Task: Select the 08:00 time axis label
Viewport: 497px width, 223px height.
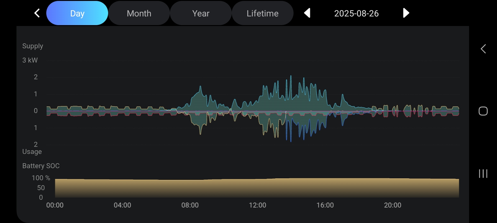Action: 190,205
